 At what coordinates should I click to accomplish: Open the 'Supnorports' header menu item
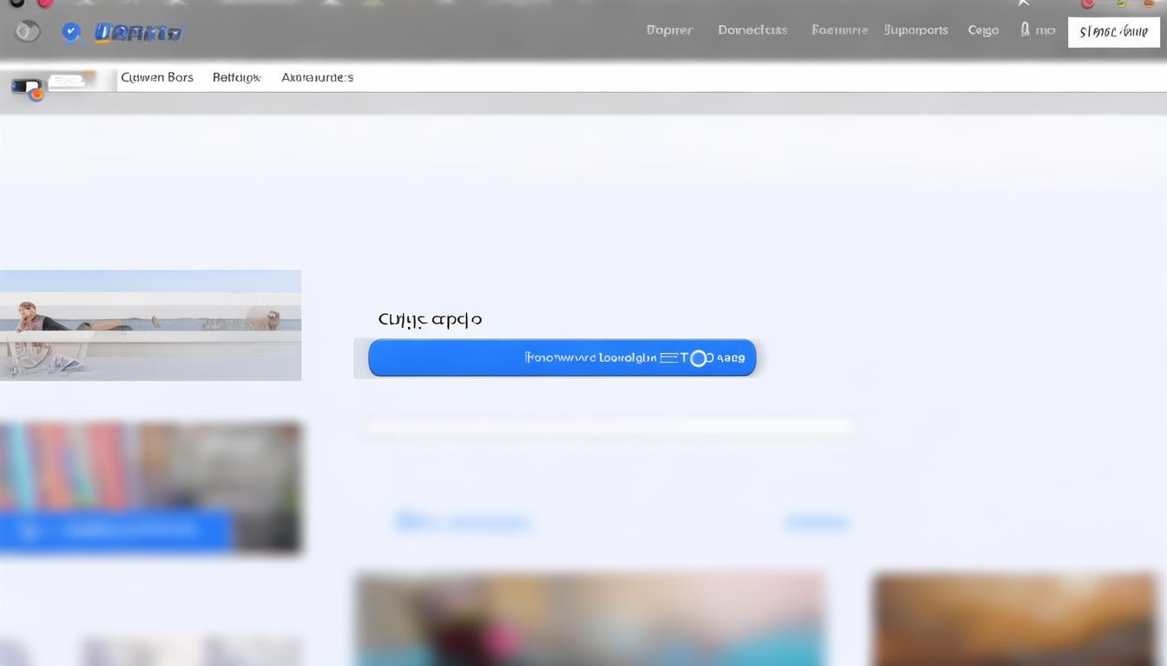pos(915,29)
